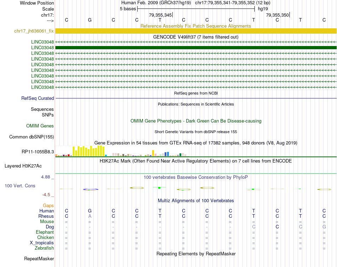
Task: Open the H3K27Ac Mark ENCODE track title
Action: [195, 161]
